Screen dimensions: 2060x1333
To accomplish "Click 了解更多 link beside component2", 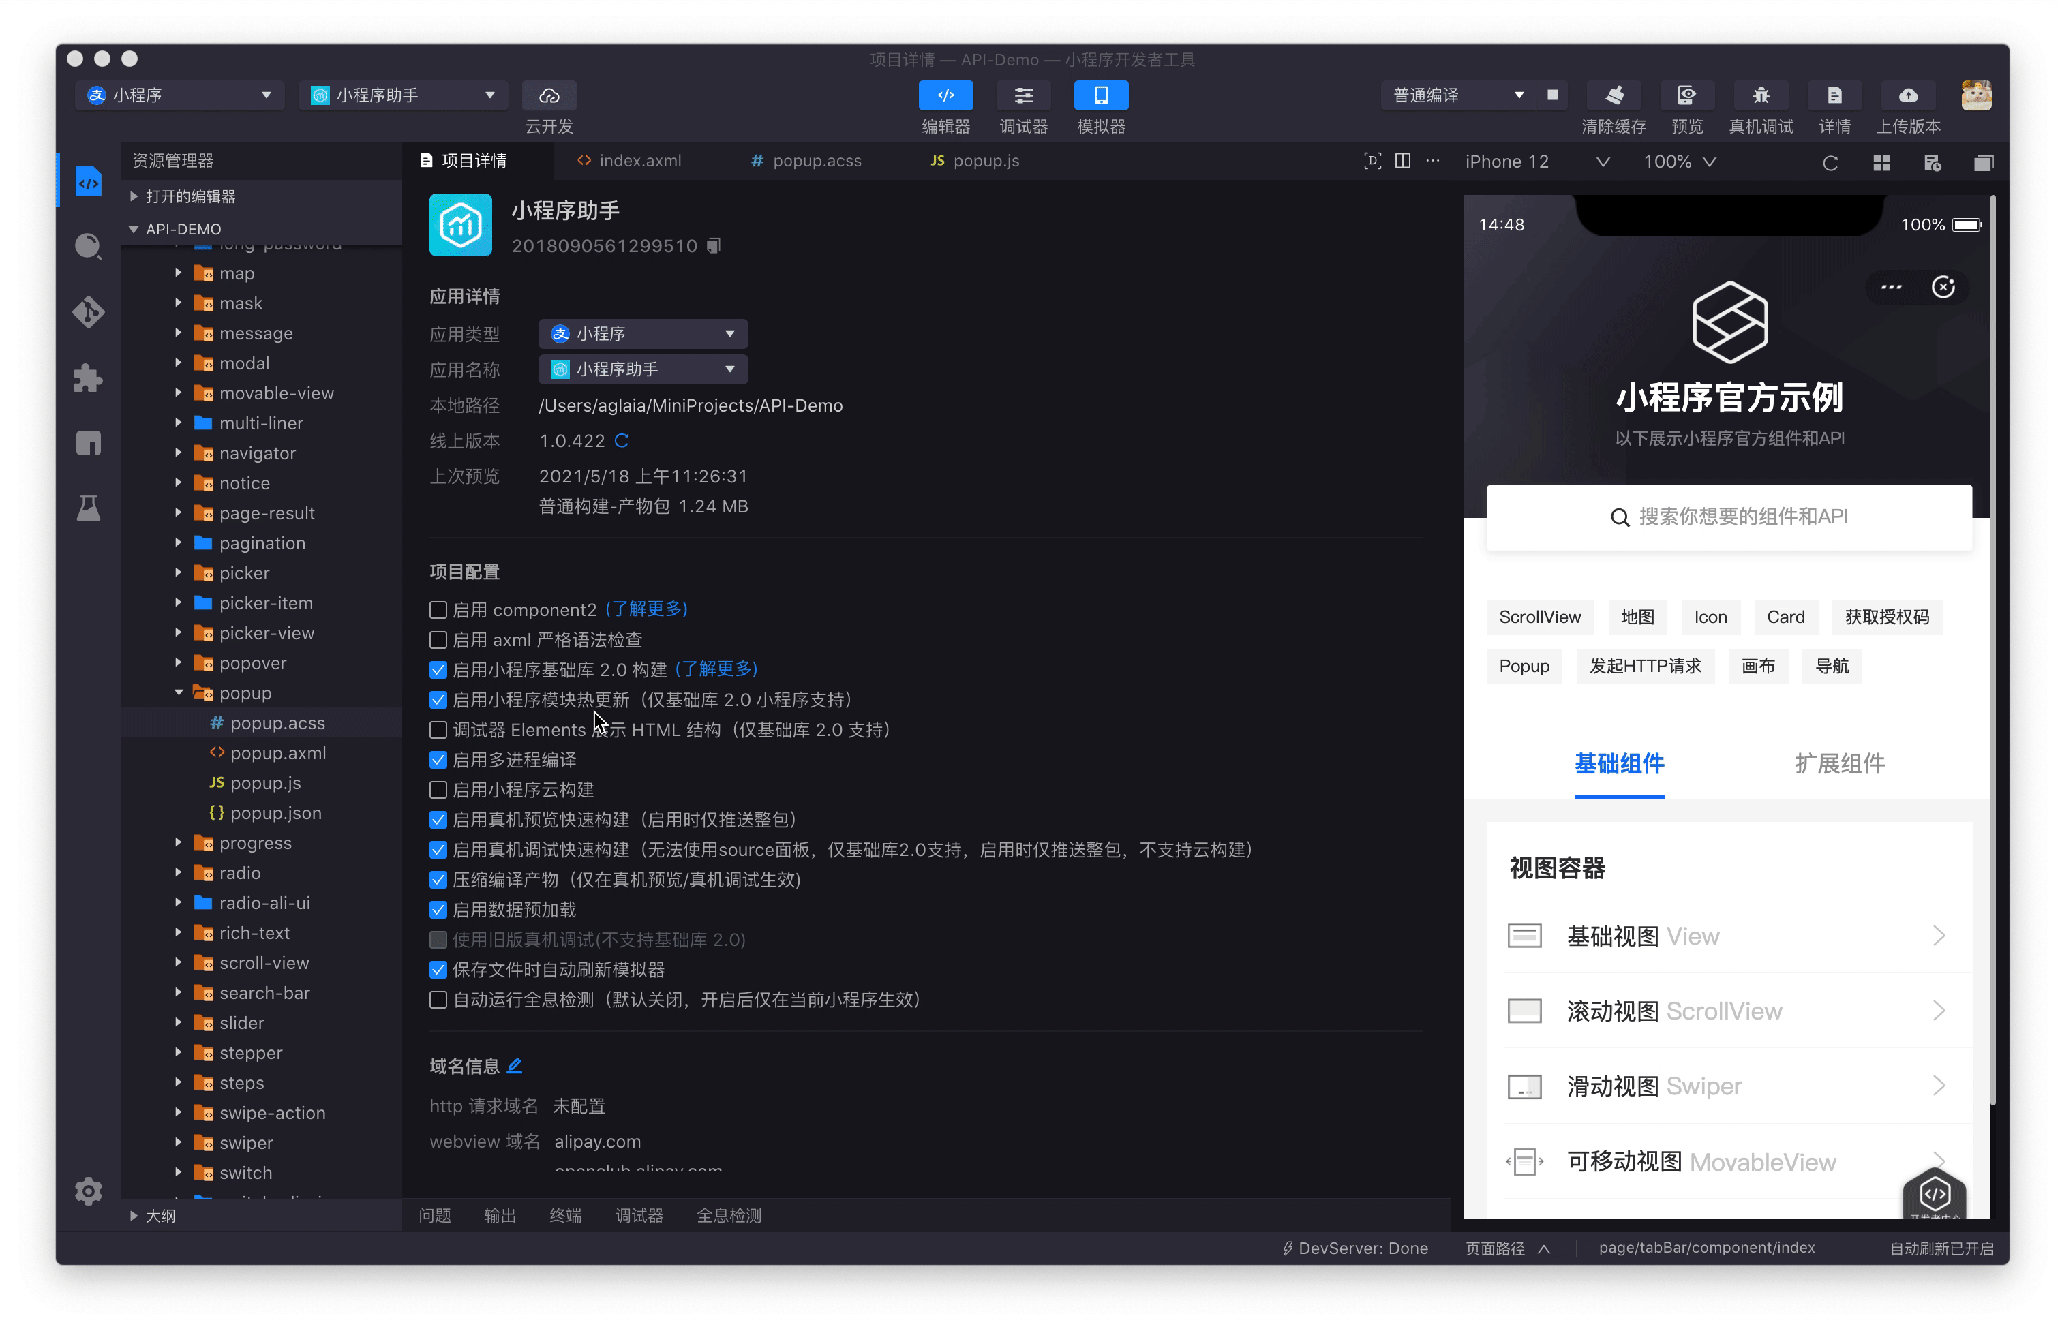I will [x=647, y=609].
